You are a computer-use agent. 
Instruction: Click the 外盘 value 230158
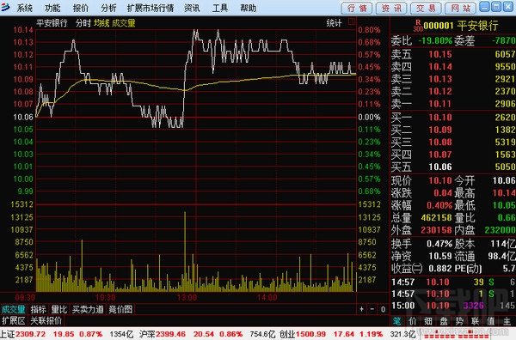point(436,230)
